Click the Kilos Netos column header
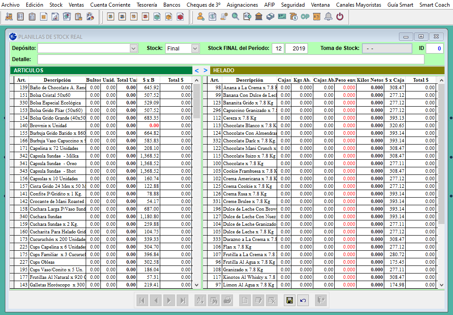 pos(370,80)
